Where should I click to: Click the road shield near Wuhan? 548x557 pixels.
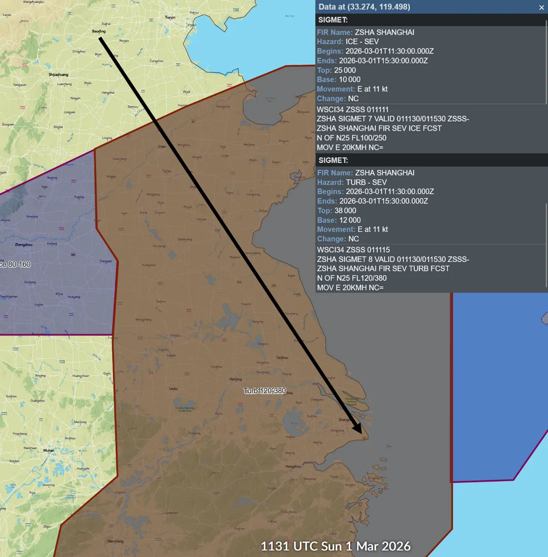point(41,419)
